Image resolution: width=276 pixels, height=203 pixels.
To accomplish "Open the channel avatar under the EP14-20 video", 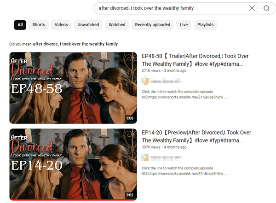I will (145, 157).
